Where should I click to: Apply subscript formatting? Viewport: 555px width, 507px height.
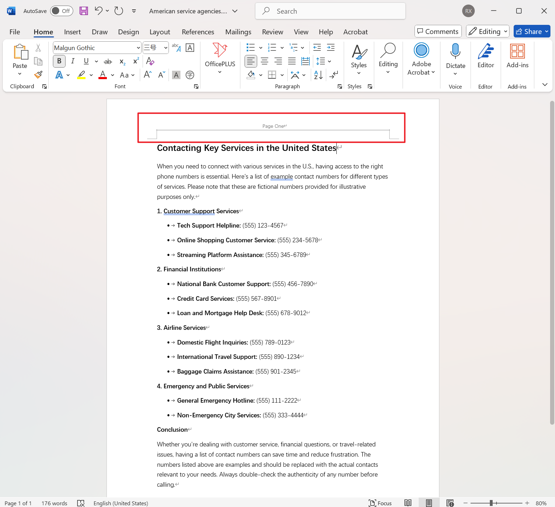(x=122, y=62)
